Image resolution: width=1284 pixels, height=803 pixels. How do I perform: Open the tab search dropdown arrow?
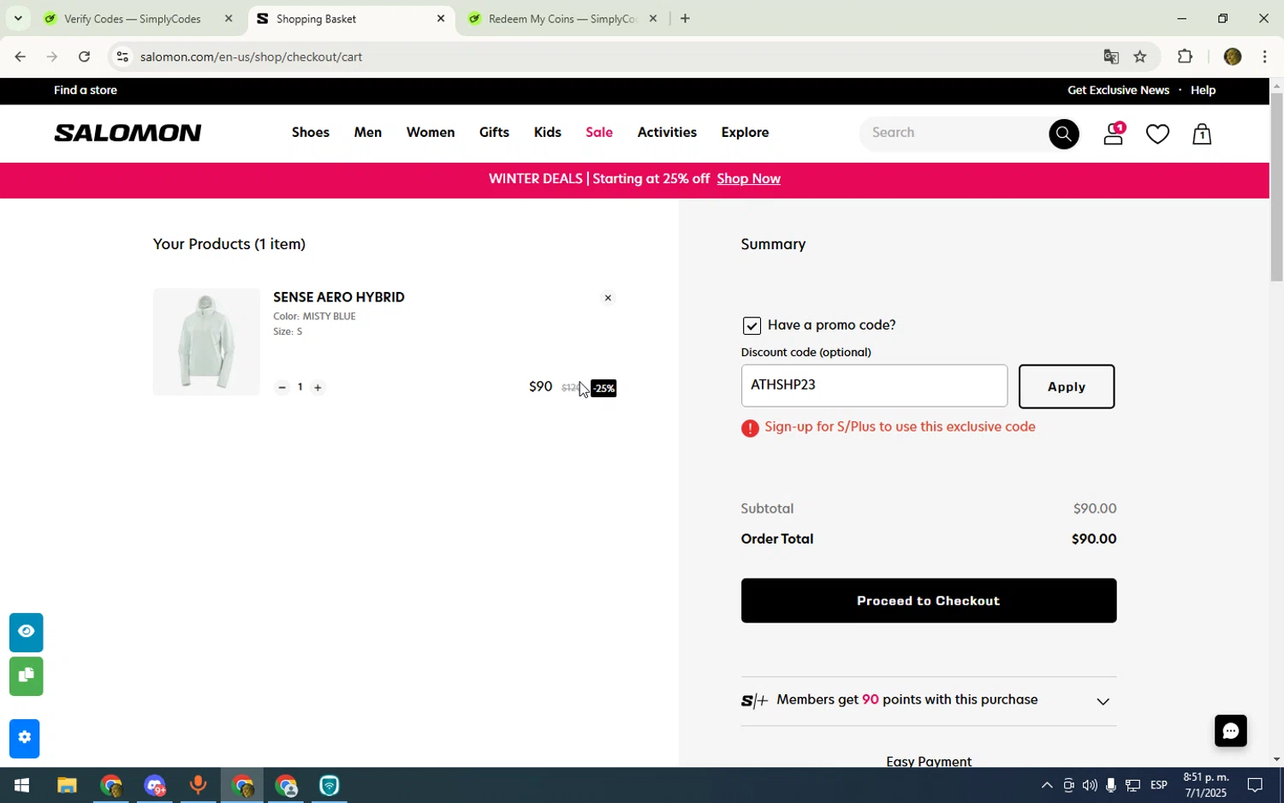[x=17, y=18]
